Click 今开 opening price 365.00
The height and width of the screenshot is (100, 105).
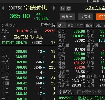click(x=79, y=59)
